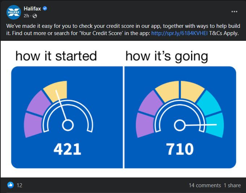View the 1 share details
Image resolution: width=246 pixels, height=193 pixels.
232,185
